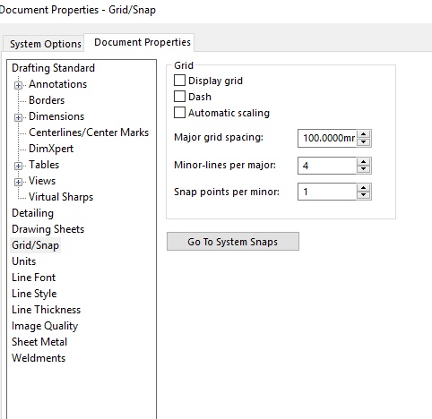
Task: Select Line Thickness in the list
Action: pos(47,310)
